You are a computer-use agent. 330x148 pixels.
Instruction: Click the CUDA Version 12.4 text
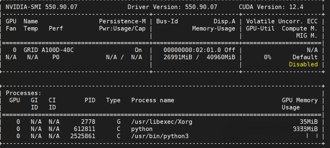pos(271,7)
